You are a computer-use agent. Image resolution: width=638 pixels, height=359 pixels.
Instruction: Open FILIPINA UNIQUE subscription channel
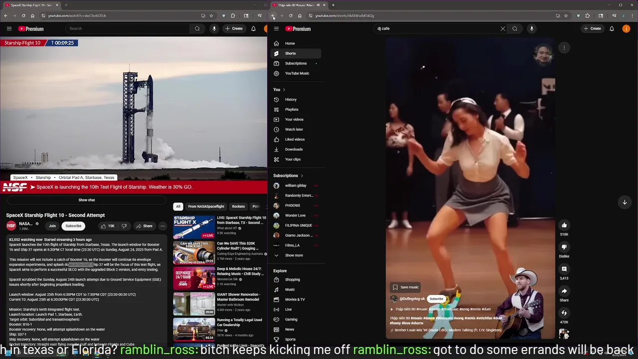tap(297, 225)
